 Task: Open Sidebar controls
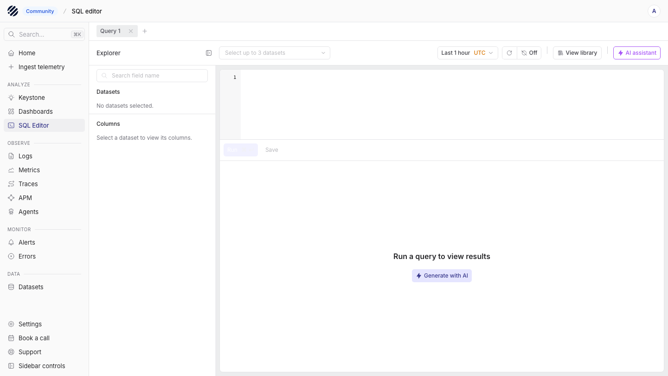(x=45, y=366)
